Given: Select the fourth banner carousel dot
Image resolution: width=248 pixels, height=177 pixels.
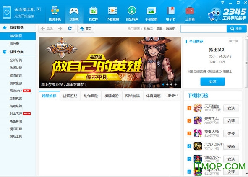Looking at the screenshot, I should coord(175,85).
